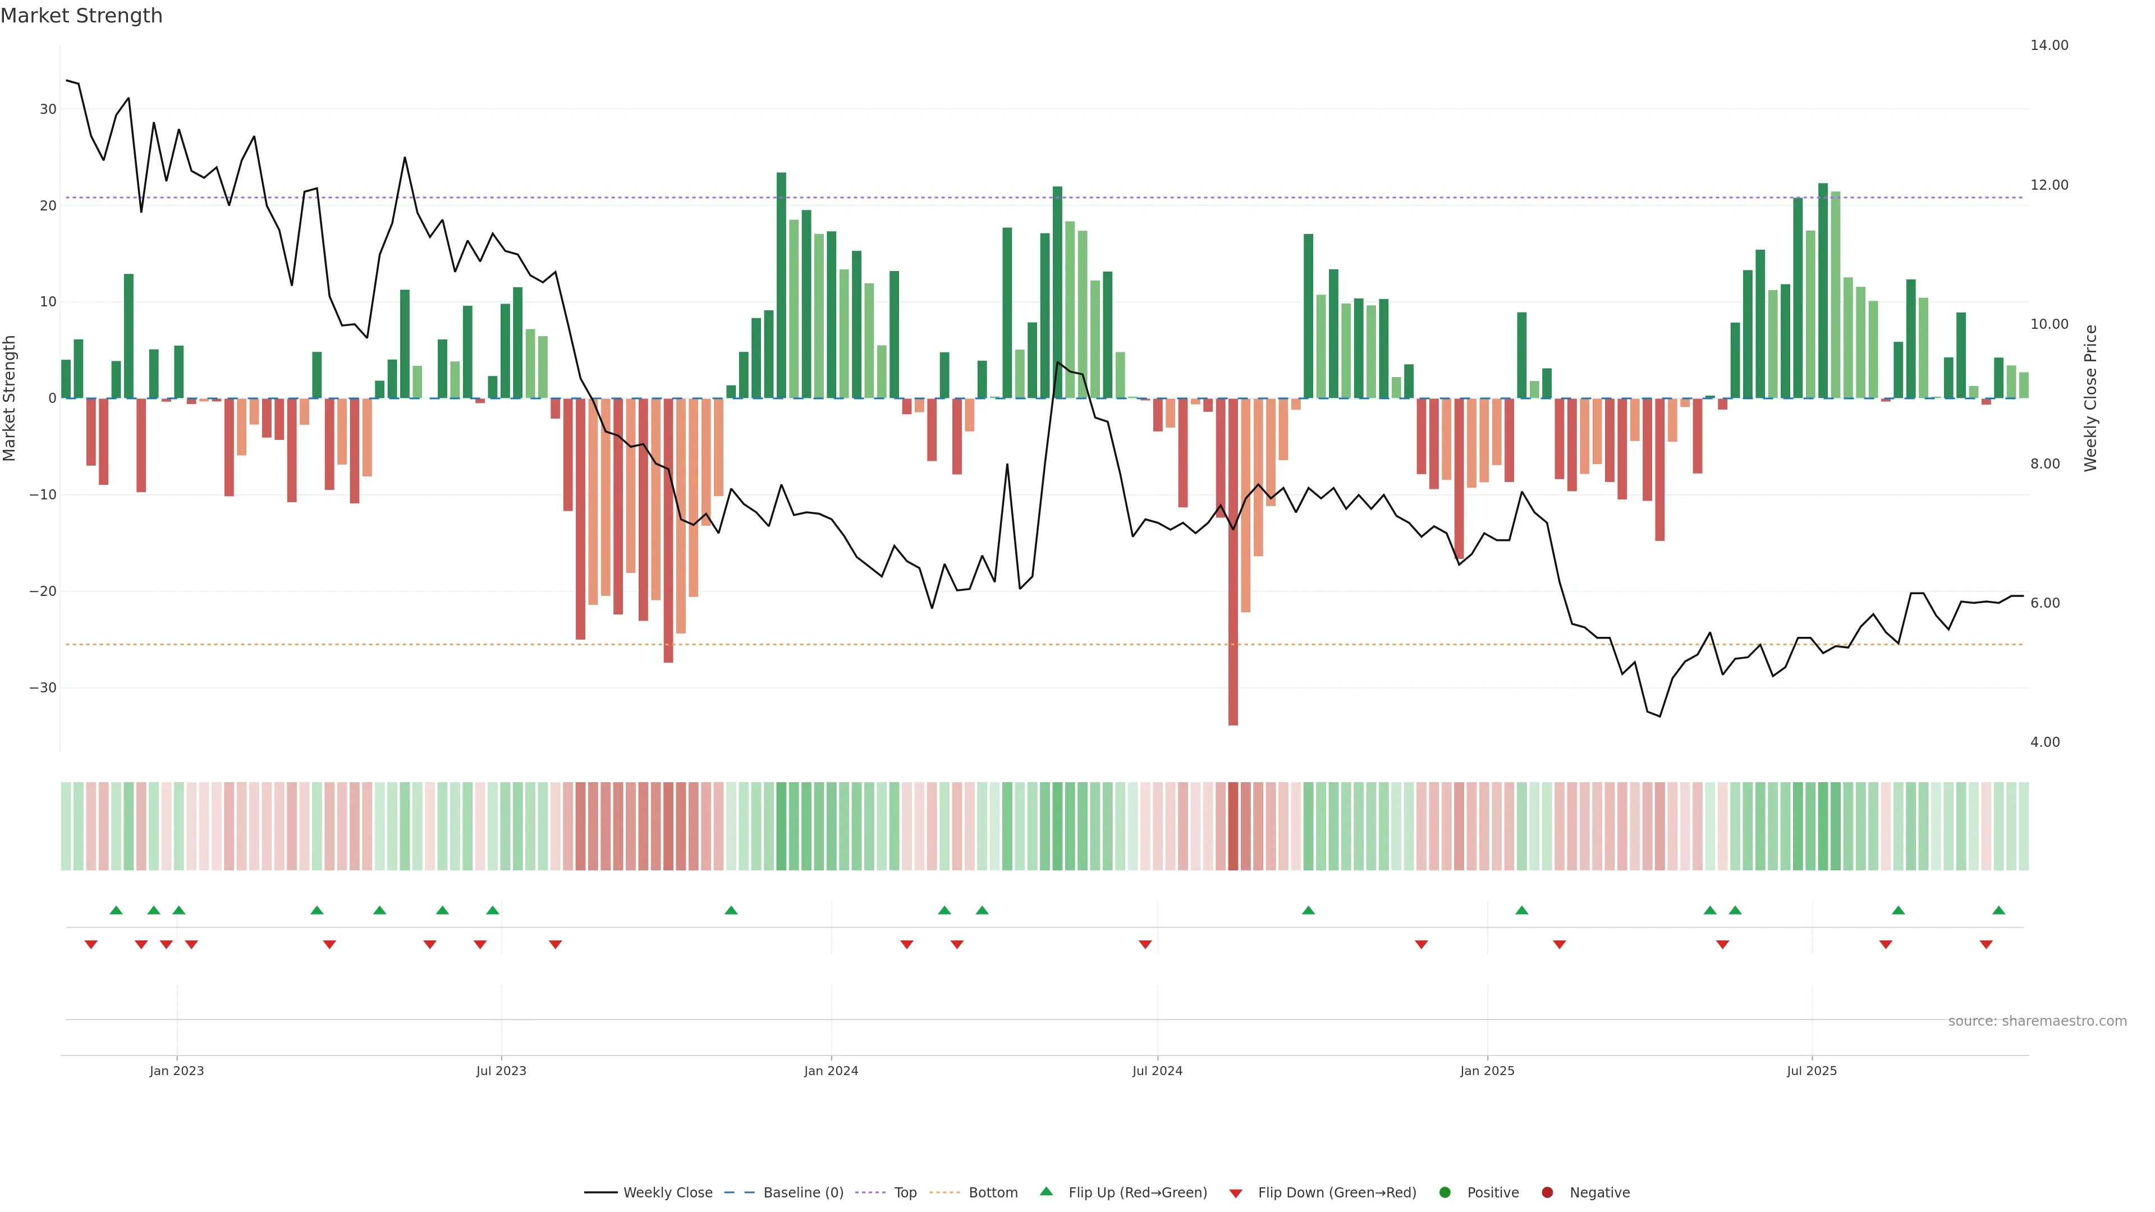This screenshot has width=2155, height=1212.
Task: Click Flip Up green triangle legend icon
Action: tap(1046, 1191)
